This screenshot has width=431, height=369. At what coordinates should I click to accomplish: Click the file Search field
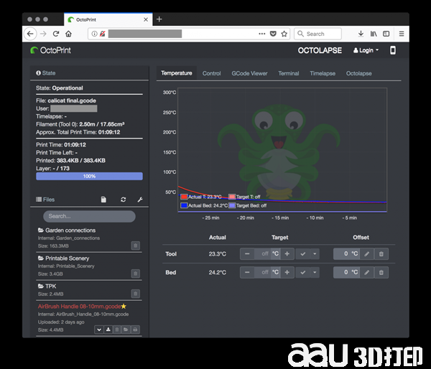tap(89, 216)
